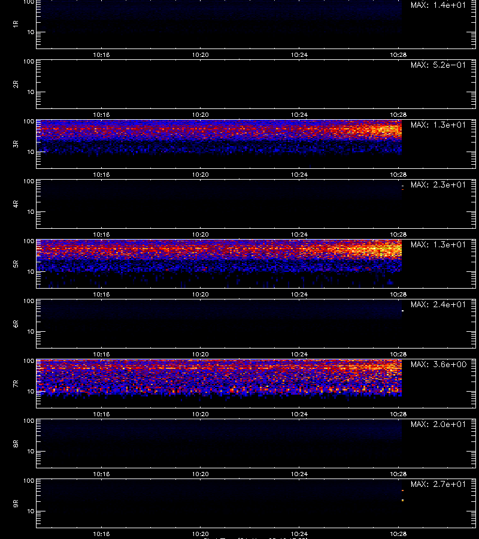The height and width of the screenshot is (539, 479).
Task: Select the 'MAX: 1.4e+01' readout
Action: pos(438,5)
